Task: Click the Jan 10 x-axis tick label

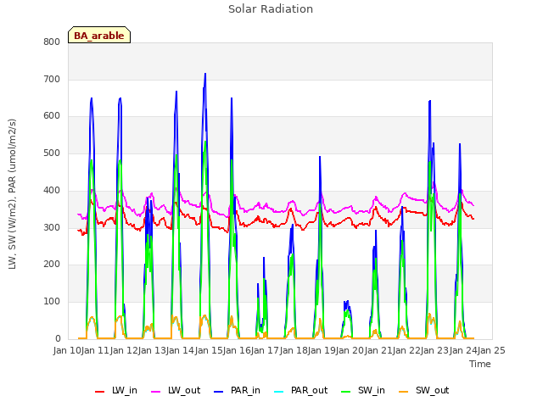Action: [x=67, y=350]
